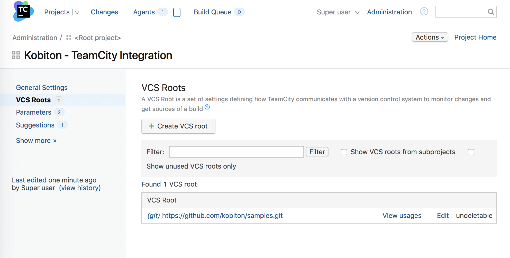Image resolution: width=510 pixels, height=258 pixels.
Task: Select General Settings in sidebar
Action: coord(42,88)
